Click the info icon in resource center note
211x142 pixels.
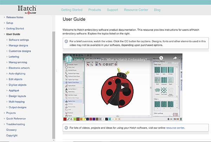(66, 128)
